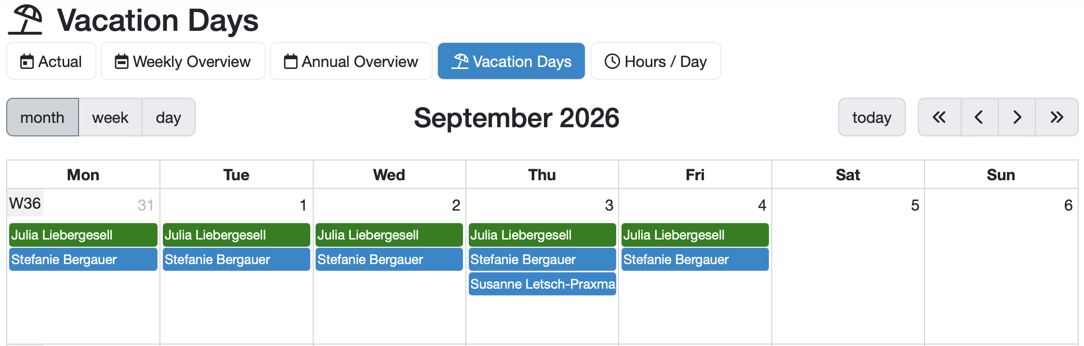Click the beach umbrella icon beside the Vacation Days title

[x=26, y=20]
